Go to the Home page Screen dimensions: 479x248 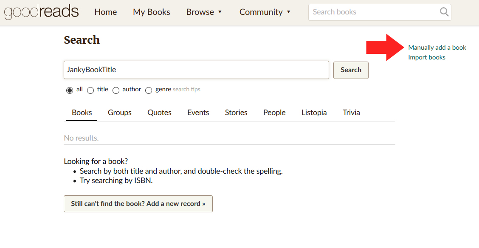pos(105,12)
